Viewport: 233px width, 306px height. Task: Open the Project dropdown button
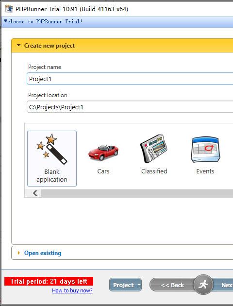(x=125, y=285)
